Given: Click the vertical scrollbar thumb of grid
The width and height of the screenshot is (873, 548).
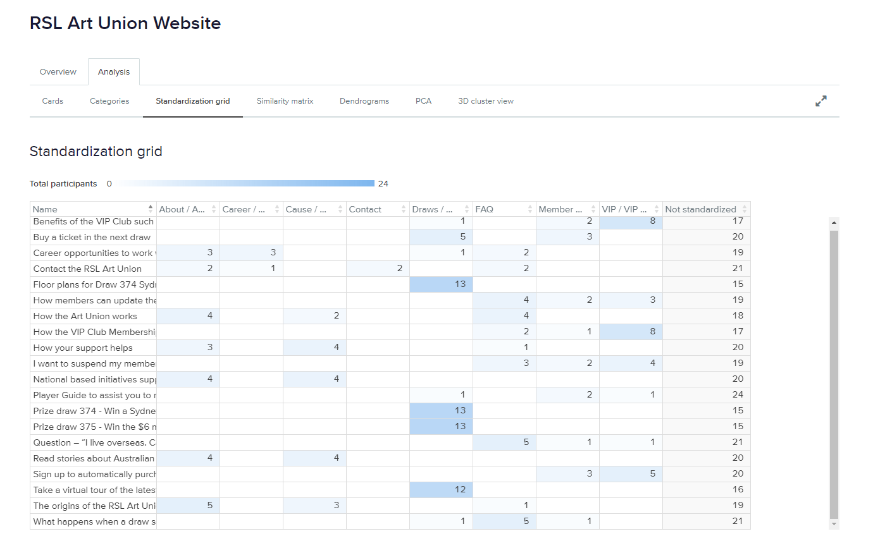Looking at the screenshot, I should pos(834,374).
